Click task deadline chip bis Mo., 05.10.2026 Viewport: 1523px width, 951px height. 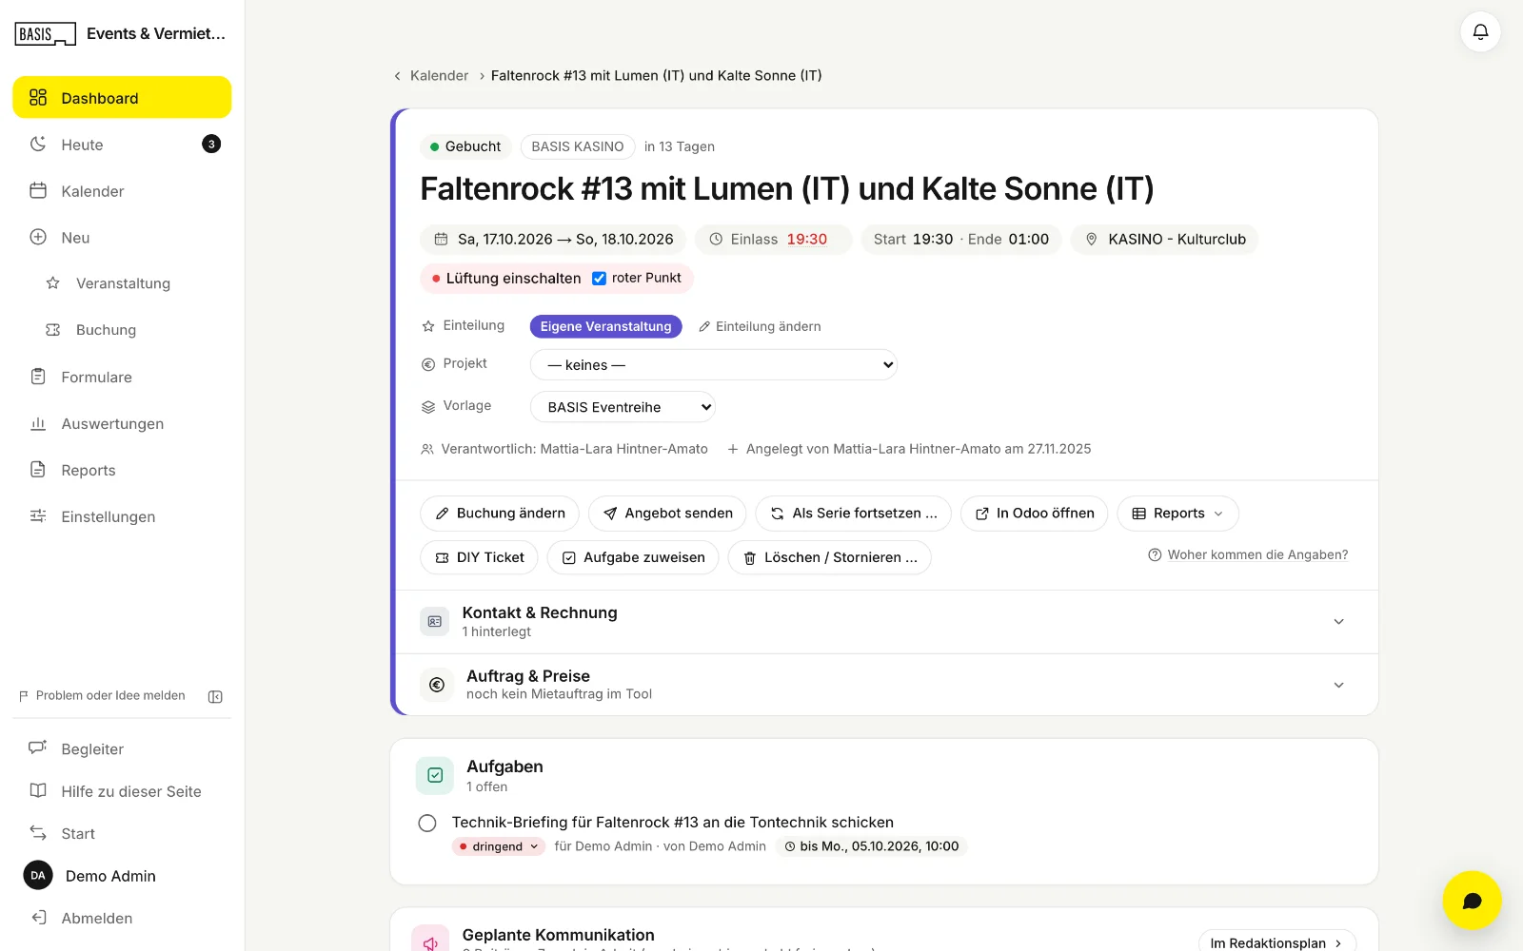click(871, 846)
